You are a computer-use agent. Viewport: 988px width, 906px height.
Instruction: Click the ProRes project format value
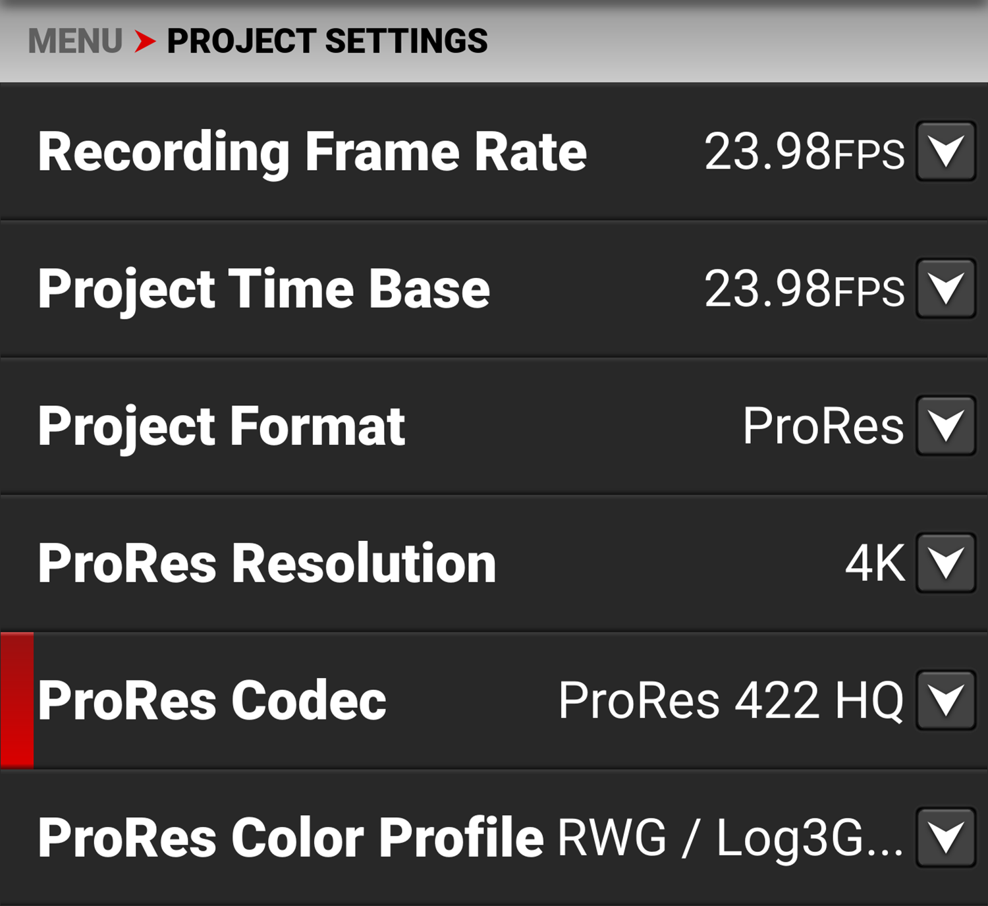(823, 426)
